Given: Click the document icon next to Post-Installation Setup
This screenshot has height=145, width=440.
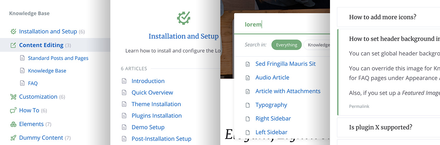Looking at the screenshot, I should pos(124,139).
